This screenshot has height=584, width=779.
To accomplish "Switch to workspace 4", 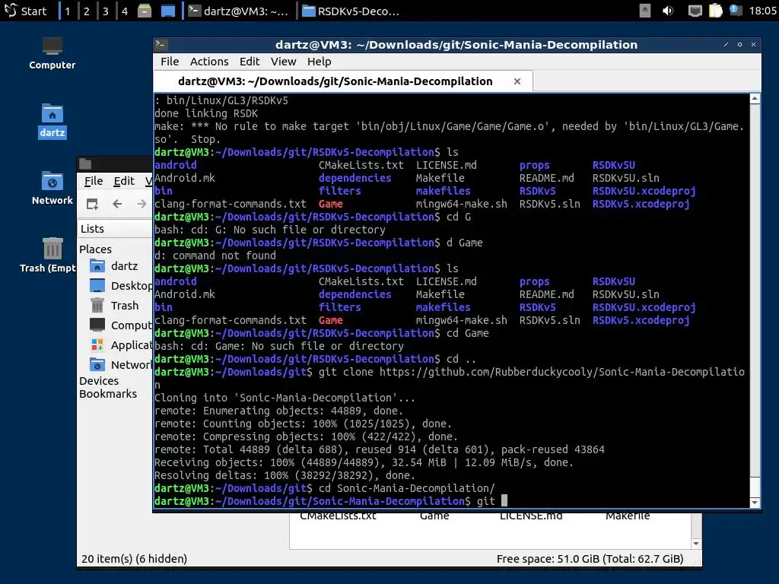I will point(125,11).
